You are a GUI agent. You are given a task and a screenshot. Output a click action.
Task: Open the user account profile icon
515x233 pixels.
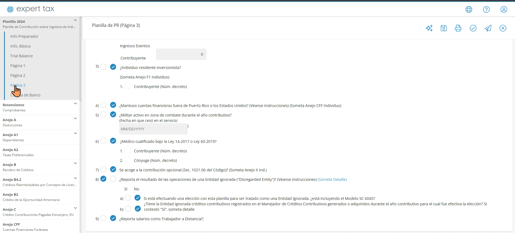(x=504, y=10)
